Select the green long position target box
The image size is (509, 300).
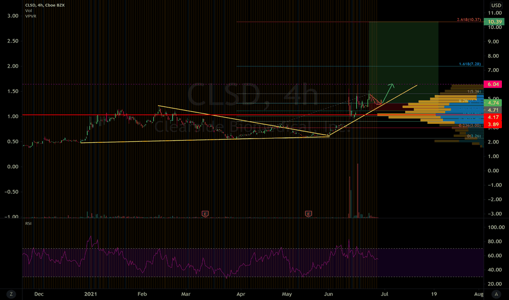click(x=404, y=62)
